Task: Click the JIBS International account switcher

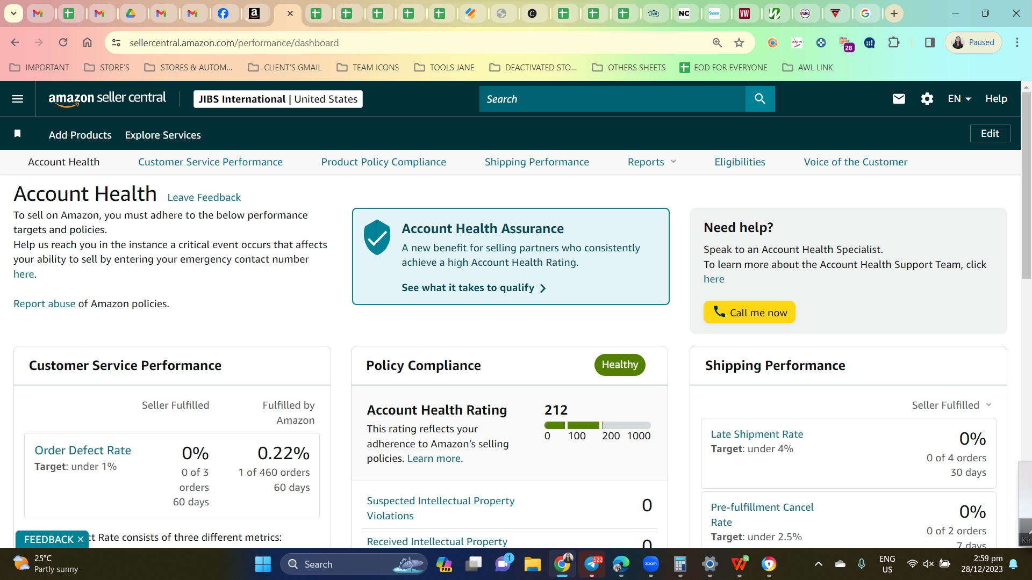Action: (x=278, y=99)
